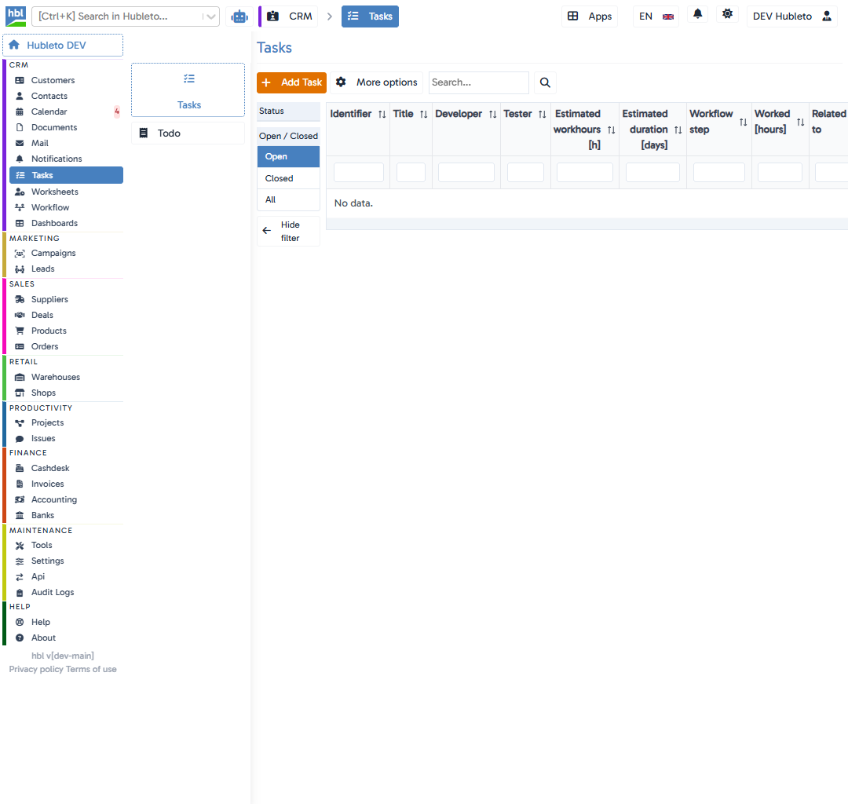Screen dimensions: 848x804
Task: Click the robot assistant icon beside search
Action: click(239, 16)
